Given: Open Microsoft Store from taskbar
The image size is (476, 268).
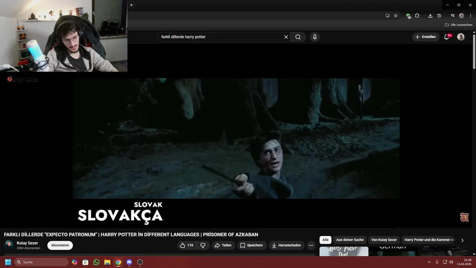Looking at the screenshot, I should click(x=86, y=262).
